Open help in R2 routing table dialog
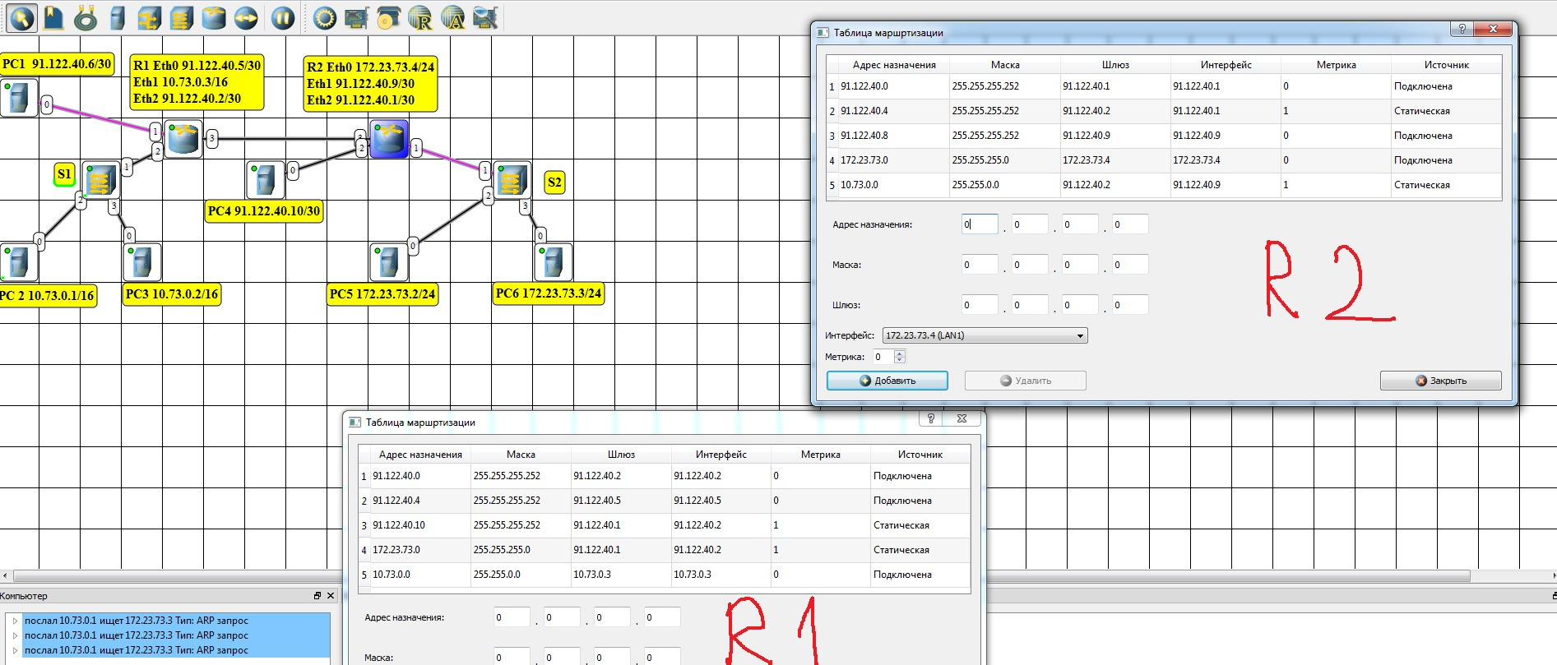The image size is (1557, 665). coord(1462,29)
